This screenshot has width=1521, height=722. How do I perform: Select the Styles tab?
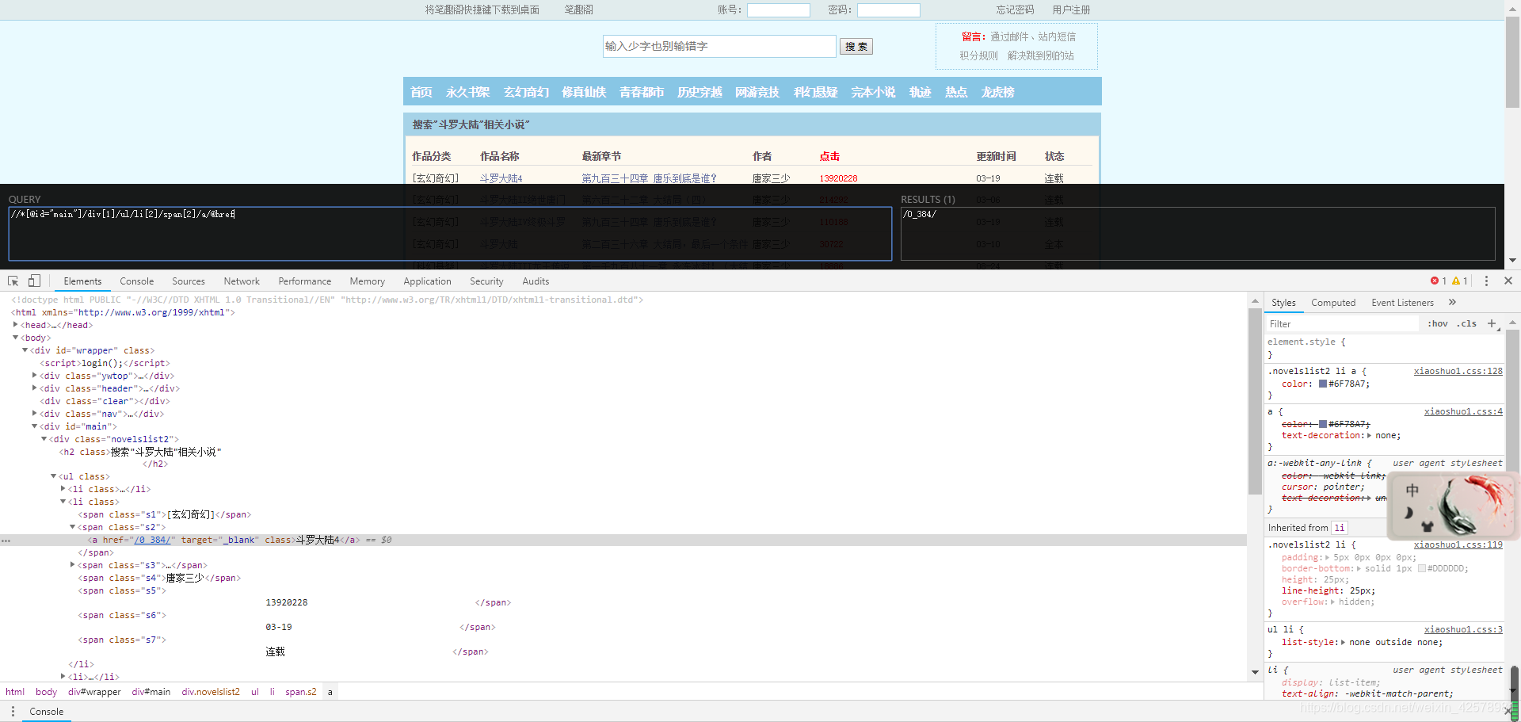(x=1283, y=303)
